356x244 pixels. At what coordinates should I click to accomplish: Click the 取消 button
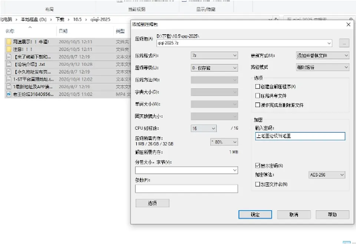[294, 214]
